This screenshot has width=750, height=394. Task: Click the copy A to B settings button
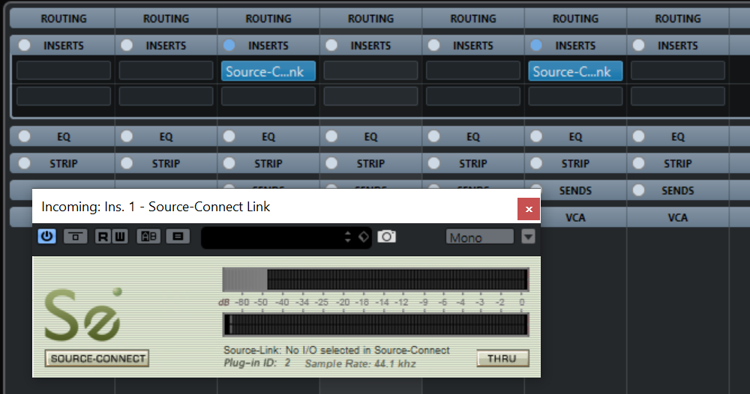click(176, 237)
